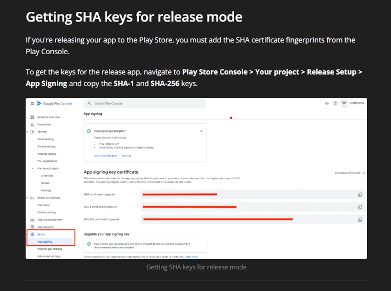Click the Help question mark icon
The height and width of the screenshot is (291, 391).
tap(335, 103)
